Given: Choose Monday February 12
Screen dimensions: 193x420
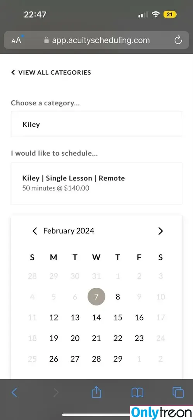Looking at the screenshot, I should pos(53,317).
